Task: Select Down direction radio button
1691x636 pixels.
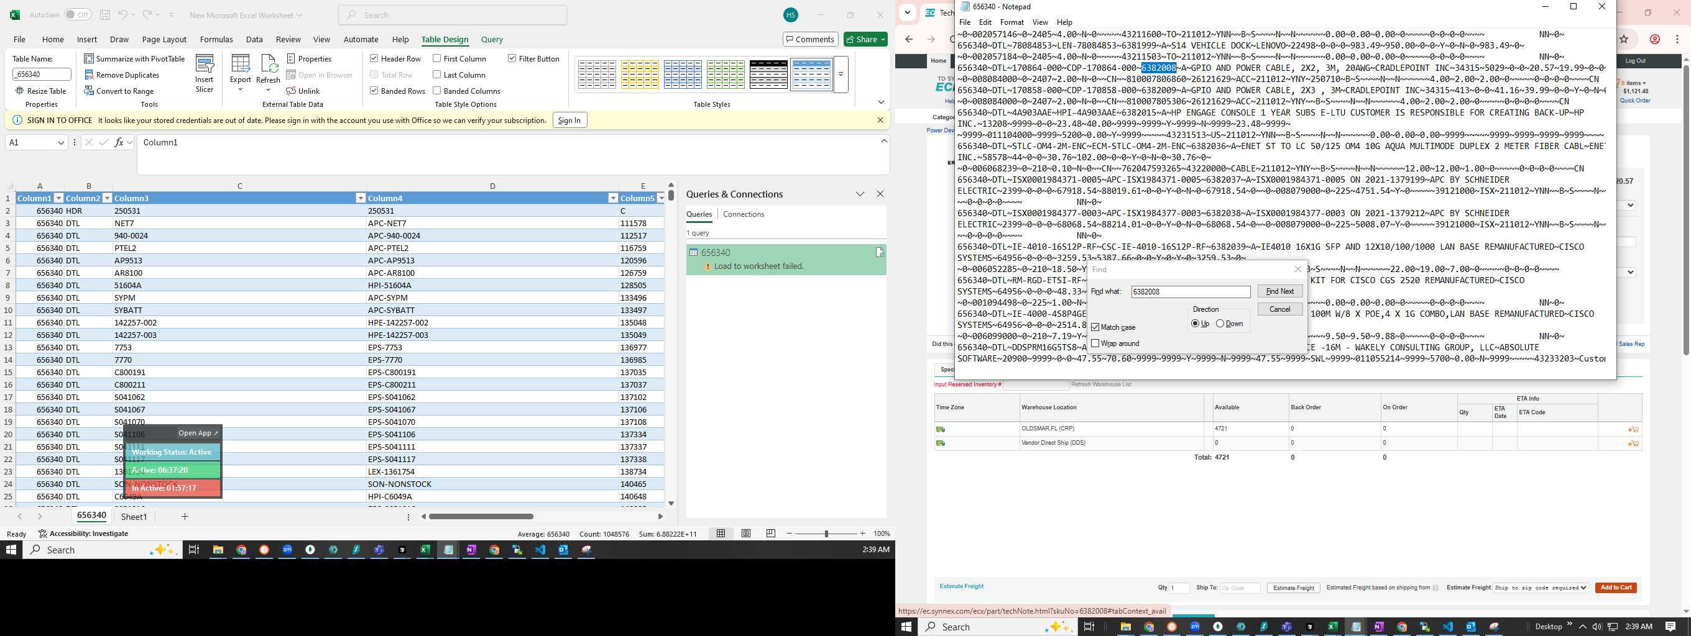Action: pyautogui.click(x=1220, y=324)
